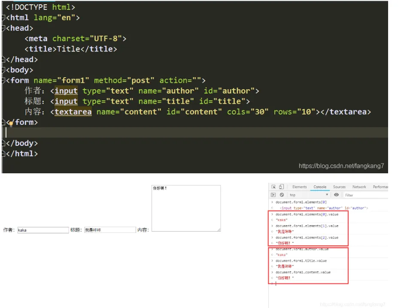Click the lang="en" attribute on the html tag
The image size is (407, 308).
click(55, 18)
